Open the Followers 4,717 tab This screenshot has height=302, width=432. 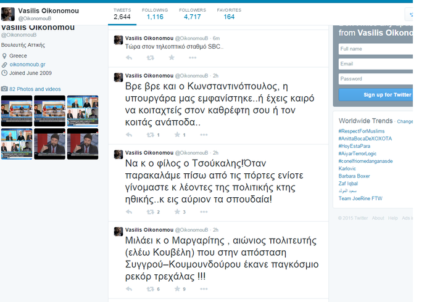tap(193, 14)
